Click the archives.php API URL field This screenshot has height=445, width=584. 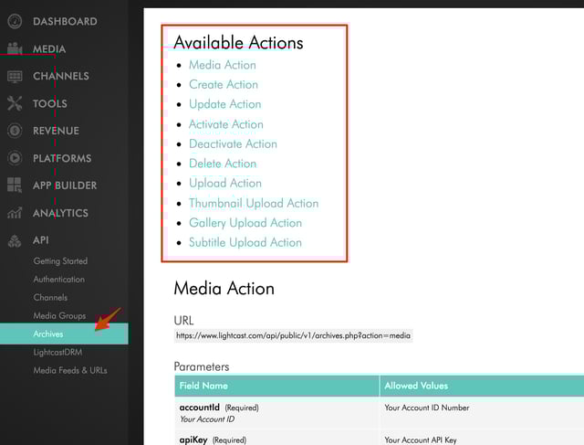pos(293,335)
